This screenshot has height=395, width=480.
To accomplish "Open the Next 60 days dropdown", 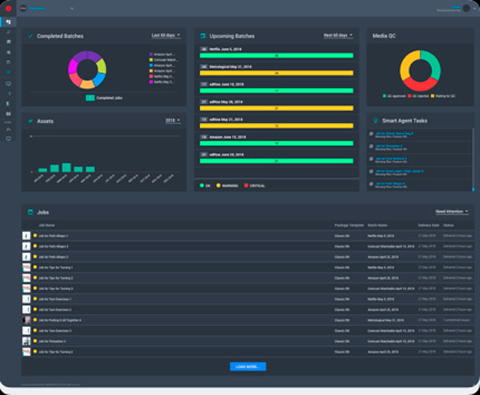I will pyautogui.click(x=338, y=36).
